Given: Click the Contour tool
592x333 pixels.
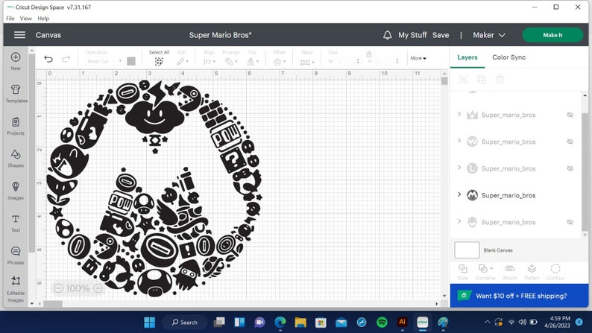Looking at the screenshot, I should [x=555, y=272].
